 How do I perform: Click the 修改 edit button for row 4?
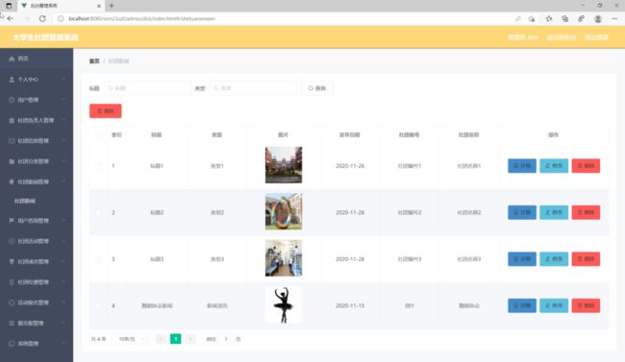coord(554,305)
